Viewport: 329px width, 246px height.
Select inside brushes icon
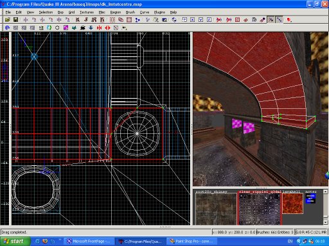click(x=102, y=20)
